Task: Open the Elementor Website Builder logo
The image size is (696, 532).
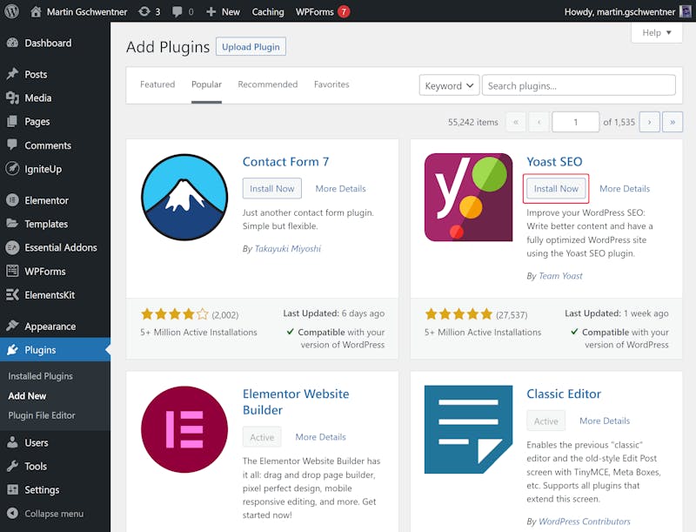Action: click(184, 429)
